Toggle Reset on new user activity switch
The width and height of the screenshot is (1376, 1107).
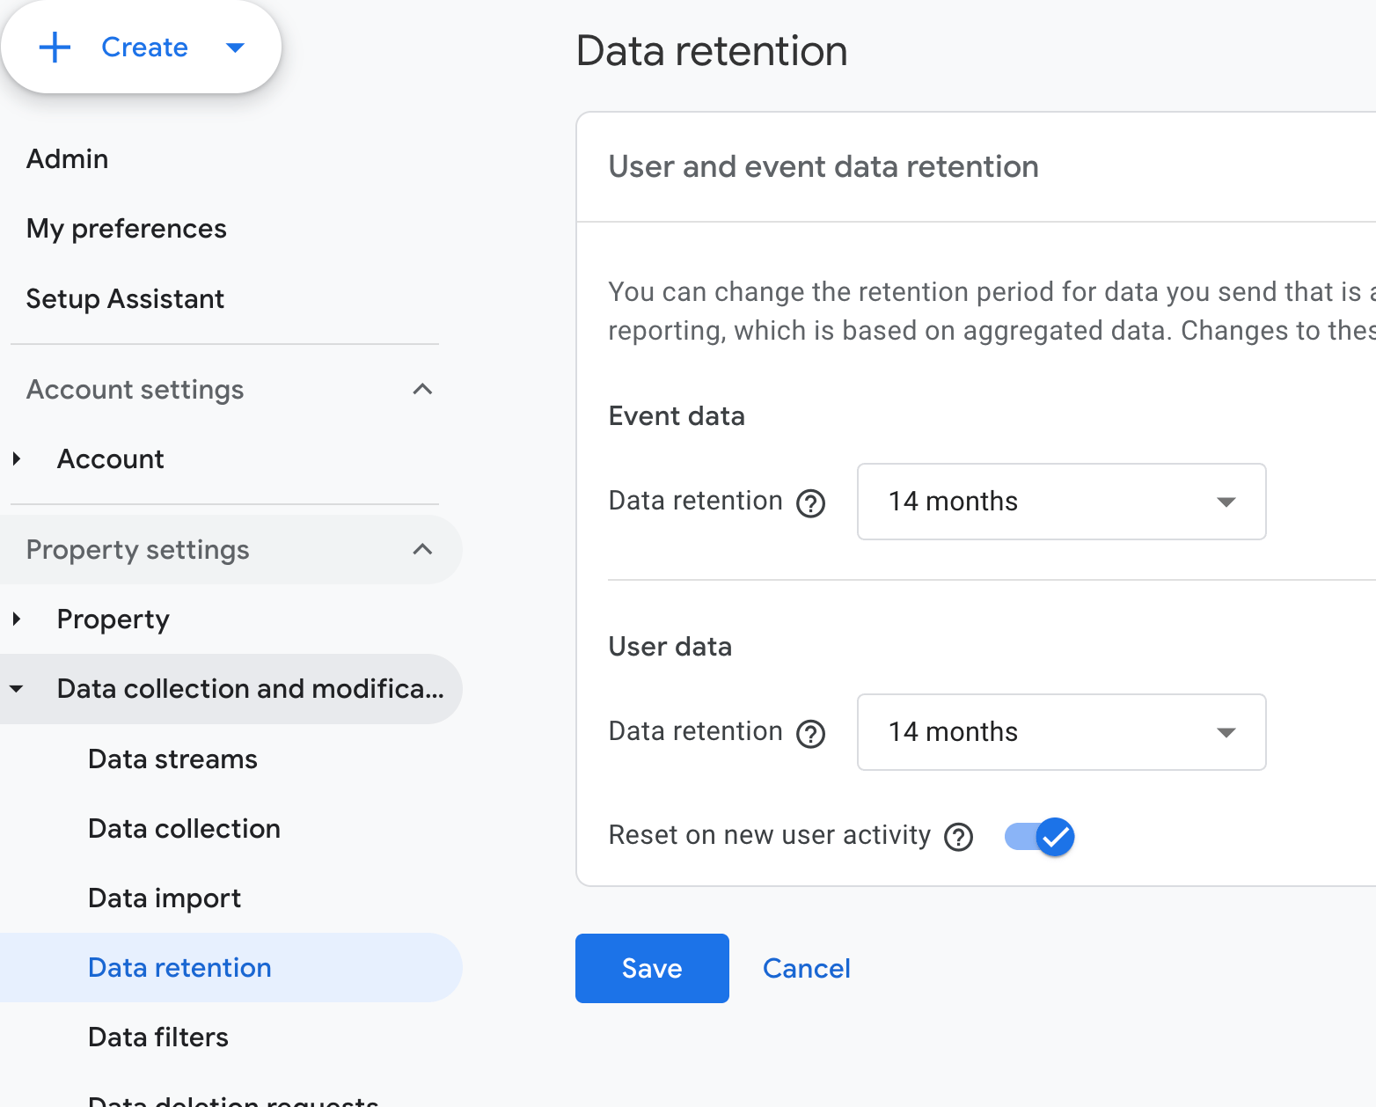click(1039, 837)
